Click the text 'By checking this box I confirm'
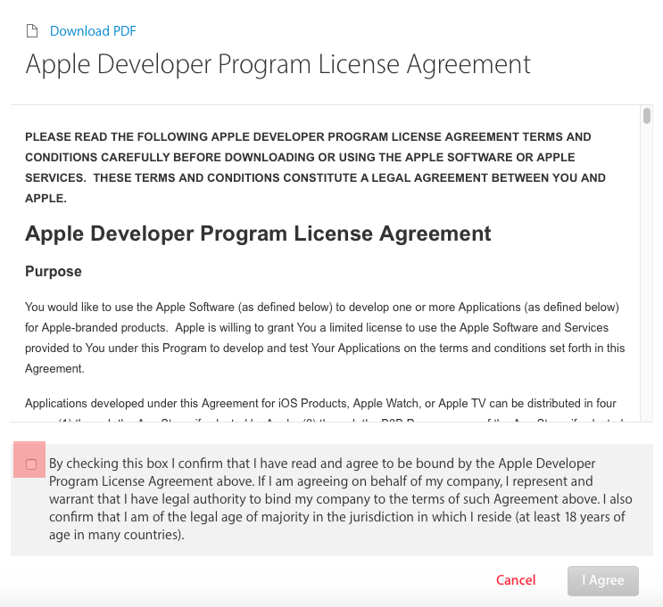Screen dimensions: 663x607 tap(149, 463)
